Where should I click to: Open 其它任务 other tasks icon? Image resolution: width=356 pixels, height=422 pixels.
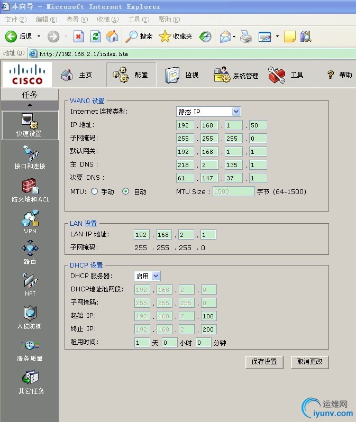coord(31,382)
